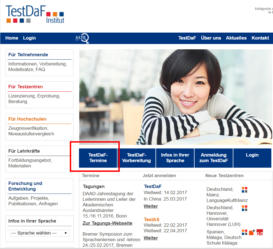Image resolution: width=273 pixels, height=249 pixels.
Task: Go to Home in the navigation bar
Action: (x=12, y=38)
